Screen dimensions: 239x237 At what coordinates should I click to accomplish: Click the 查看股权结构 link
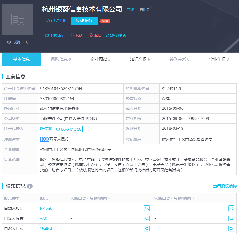click(x=225, y=186)
